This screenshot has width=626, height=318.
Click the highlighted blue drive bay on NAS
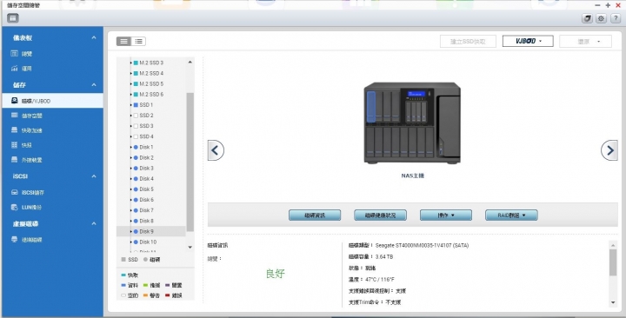tap(371, 107)
